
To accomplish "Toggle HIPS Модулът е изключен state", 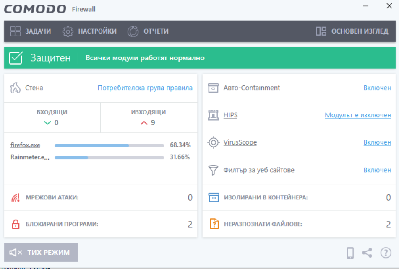I will (x=358, y=115).
